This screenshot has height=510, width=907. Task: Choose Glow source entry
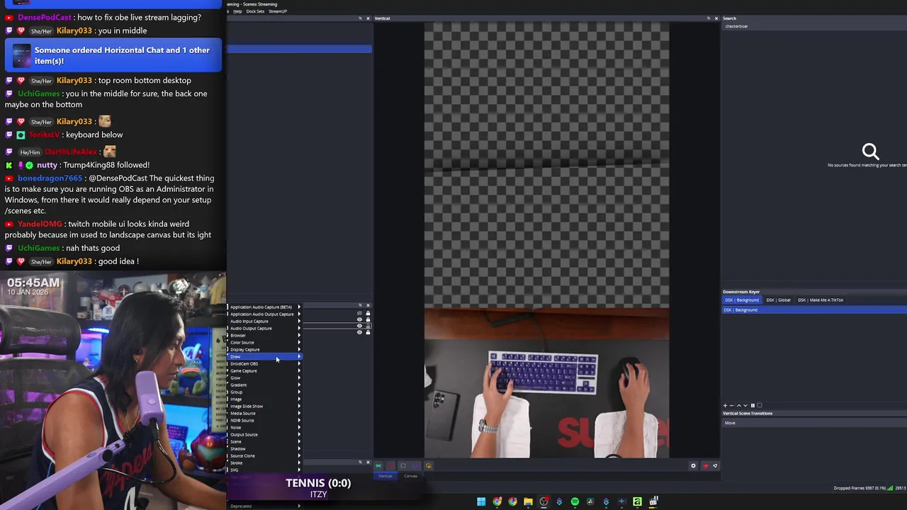264,378
